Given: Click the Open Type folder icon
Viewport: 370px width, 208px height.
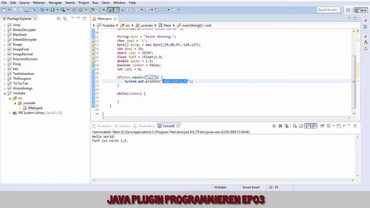Looking at the screenshot, I should [92, 10].
